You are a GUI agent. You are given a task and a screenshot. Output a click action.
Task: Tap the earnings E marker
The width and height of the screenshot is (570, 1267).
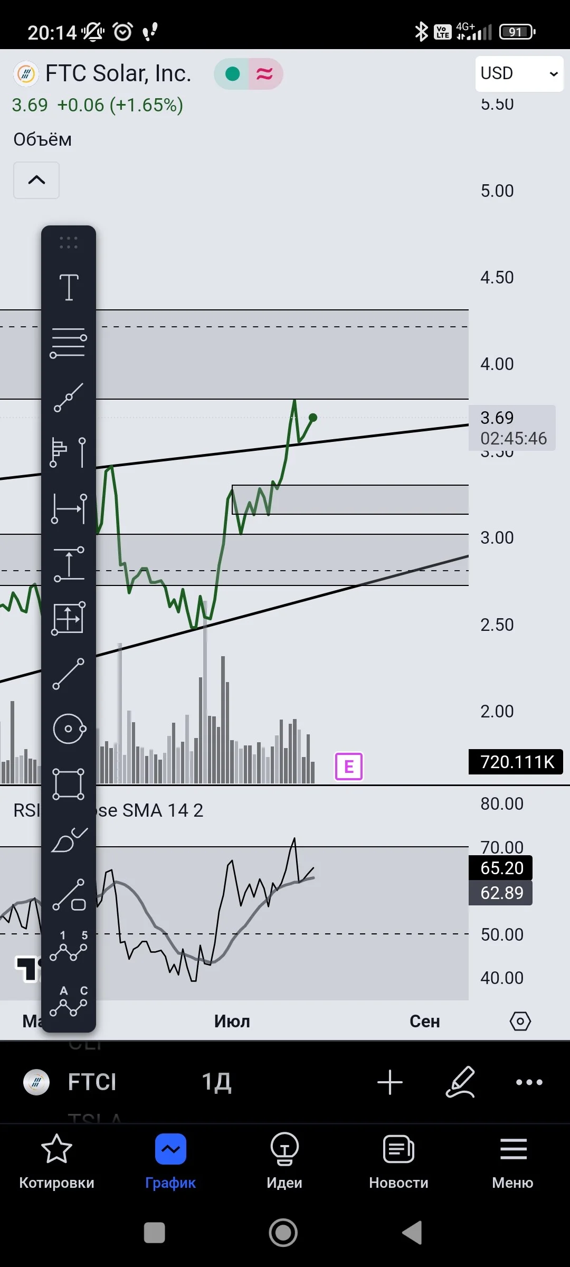point(349,766)
